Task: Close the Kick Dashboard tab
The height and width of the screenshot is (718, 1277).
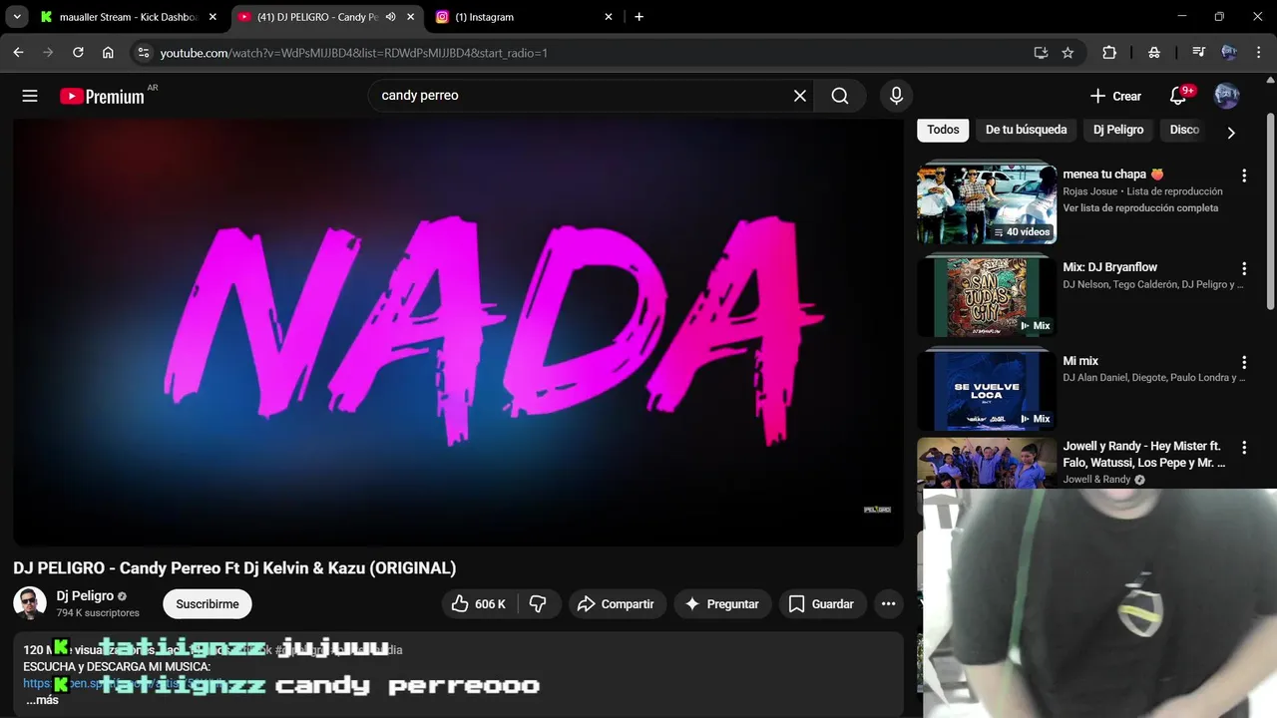Action: tap(213, 17)
